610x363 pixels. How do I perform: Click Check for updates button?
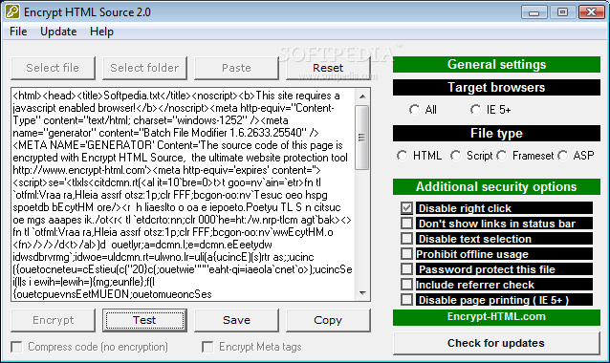click(496, 343)
